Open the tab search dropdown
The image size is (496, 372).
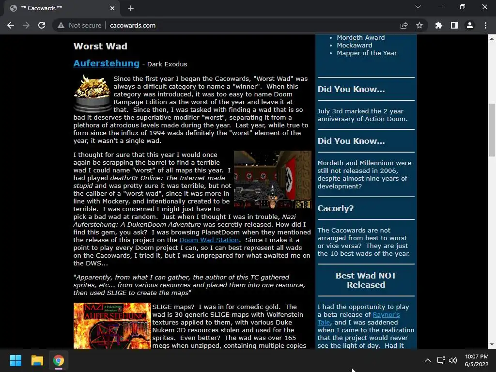click(418, 7)
